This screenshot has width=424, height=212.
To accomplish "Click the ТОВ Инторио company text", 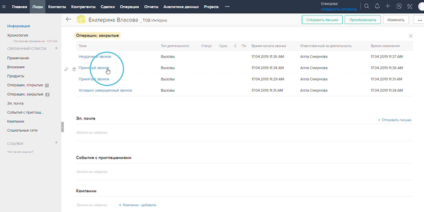I will pyautogui.click(x=154, y=20).
